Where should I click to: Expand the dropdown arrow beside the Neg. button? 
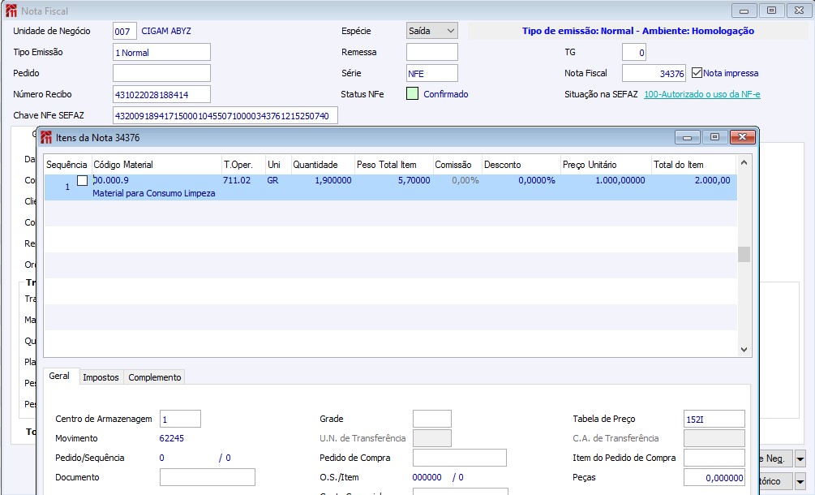point(800,459)
